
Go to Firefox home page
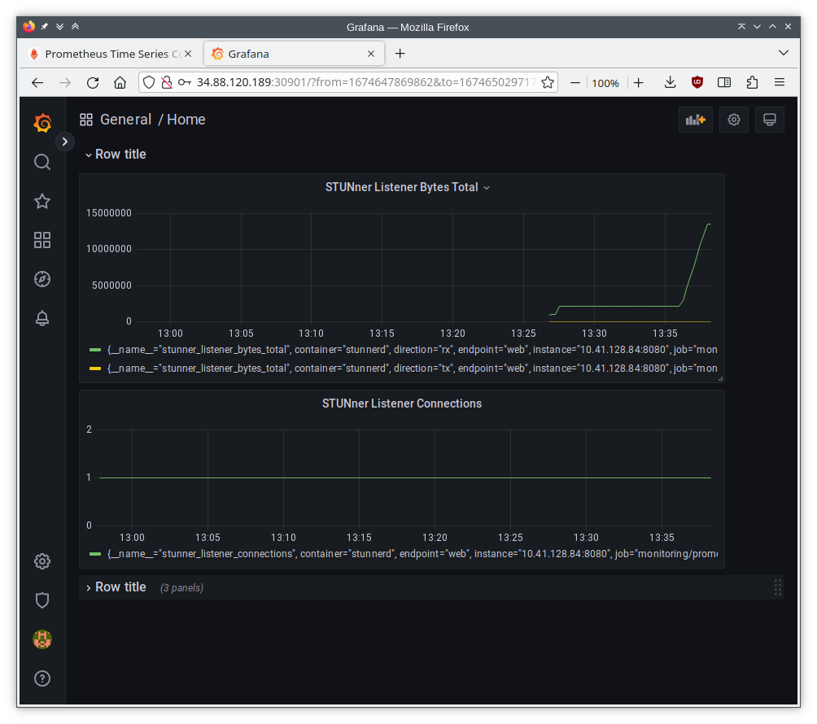(120, 82)
